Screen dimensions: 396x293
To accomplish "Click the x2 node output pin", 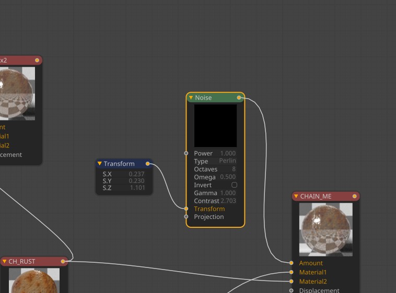I will pos(37,60).
